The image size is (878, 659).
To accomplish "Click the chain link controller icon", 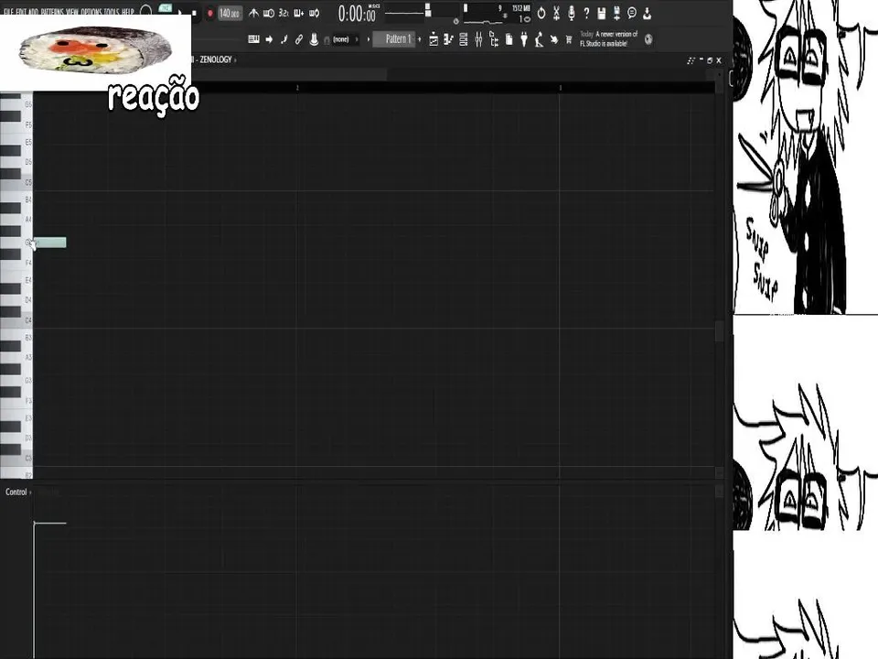I will point(299,39).
